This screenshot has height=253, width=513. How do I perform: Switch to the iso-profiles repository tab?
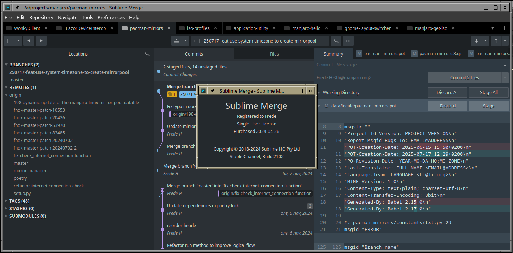(198, 28)
